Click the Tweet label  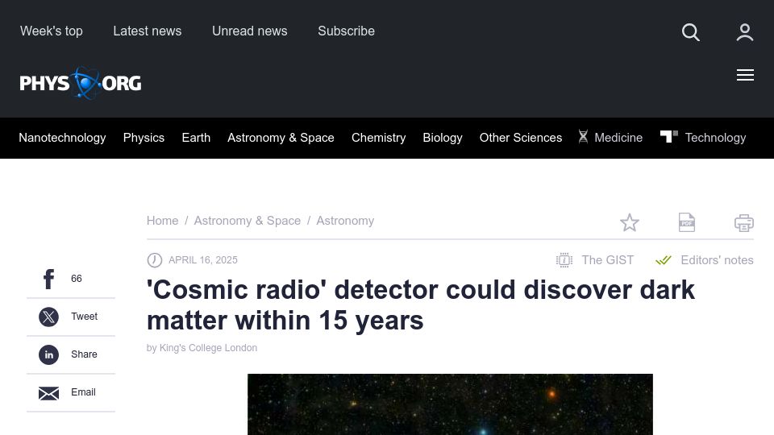click(x=85, y=317)
